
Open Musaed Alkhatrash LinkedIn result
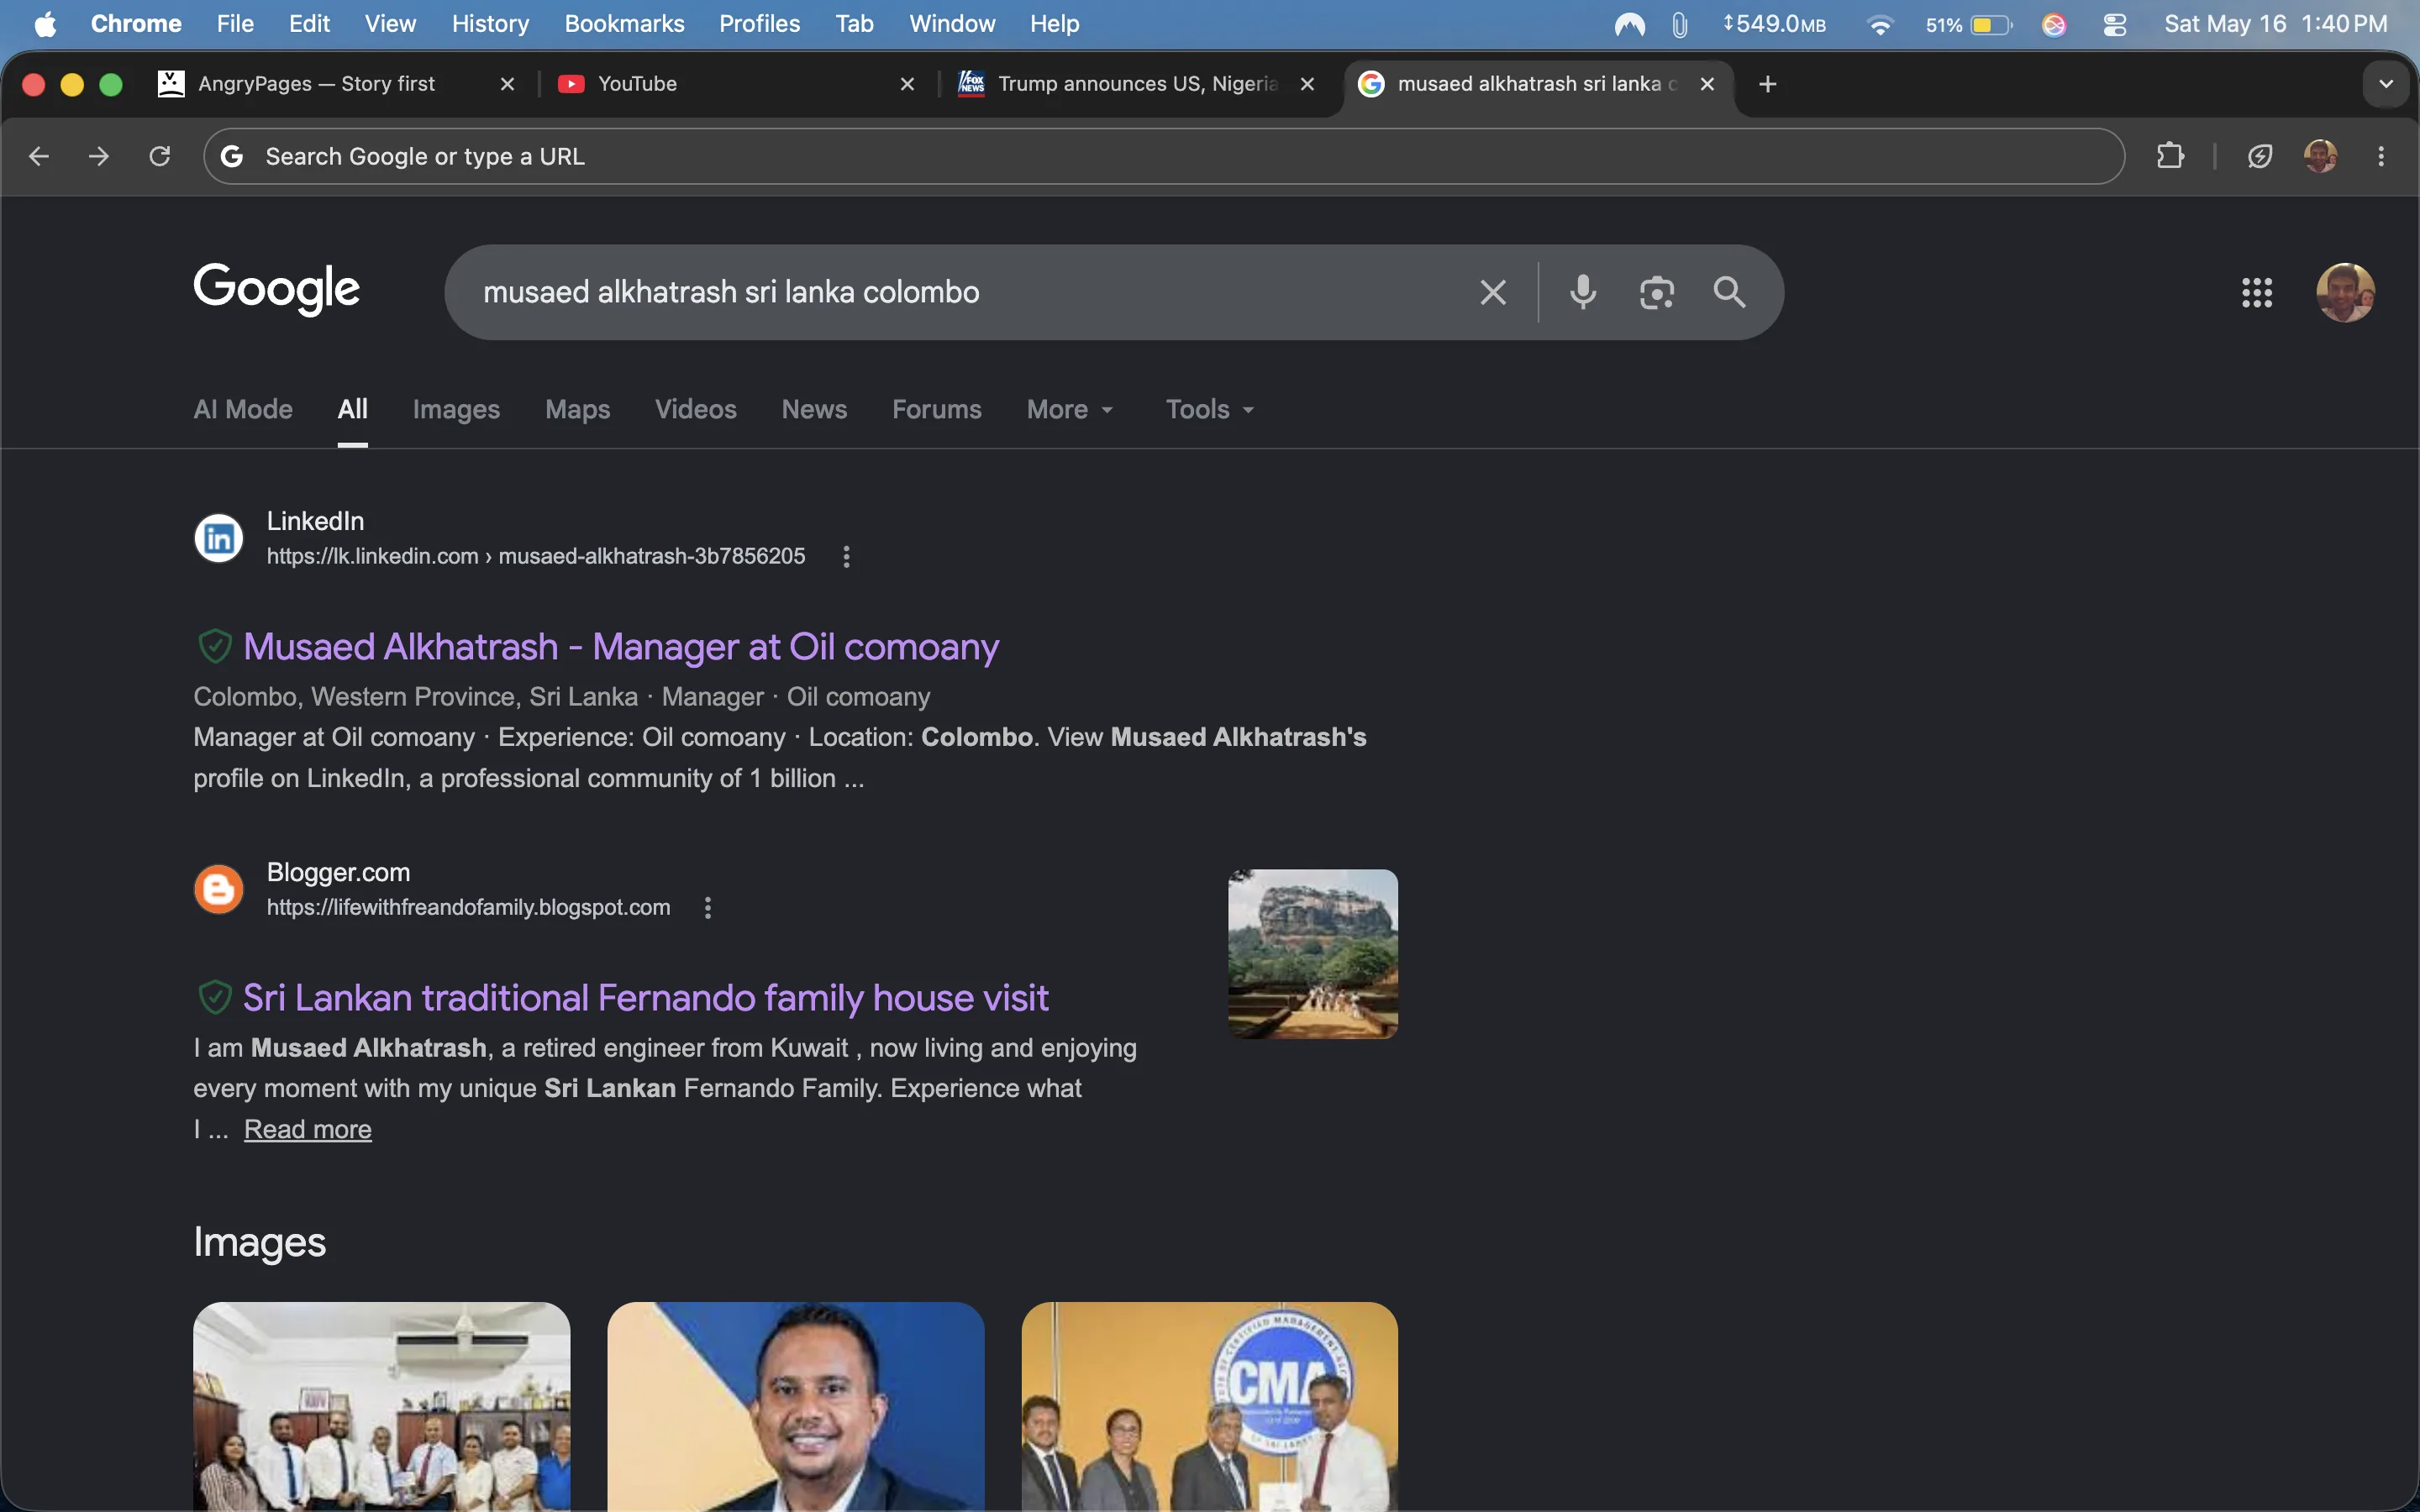[621, 647]
